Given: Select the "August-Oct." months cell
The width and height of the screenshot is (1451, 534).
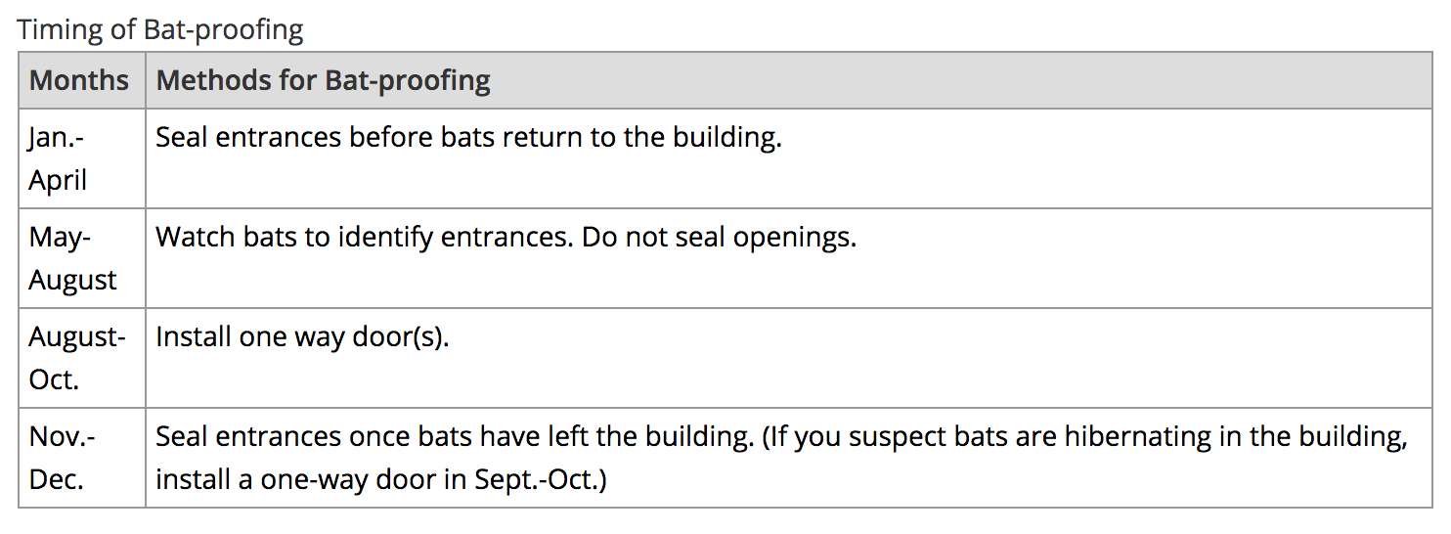Looking at the screenshot, I should click(76, 358).
